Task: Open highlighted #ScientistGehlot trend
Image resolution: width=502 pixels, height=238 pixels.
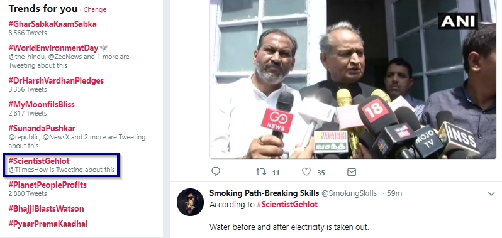Action: [x=39, y=161]
